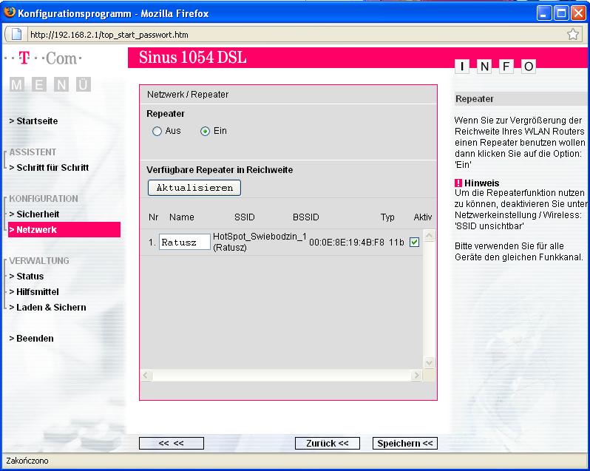Select the Ein repeater radio button
Screen dimensions: 590x471
click(x=205, y=131)
